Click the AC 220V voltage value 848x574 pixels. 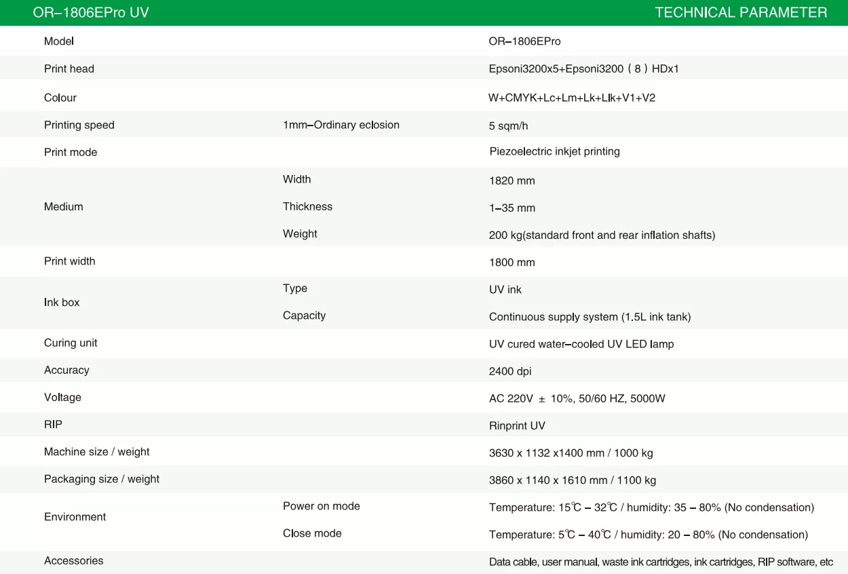(x=577, y=398)
